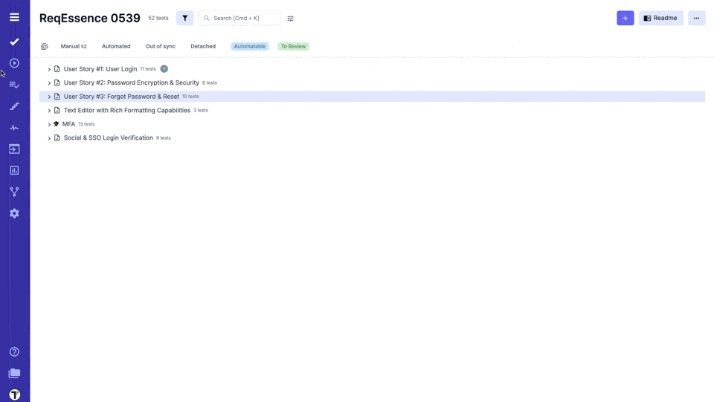Image resolution: width=714 pixels, height=402 pixels.
Task: Click the blue plus add button
Action: [625, 18]
